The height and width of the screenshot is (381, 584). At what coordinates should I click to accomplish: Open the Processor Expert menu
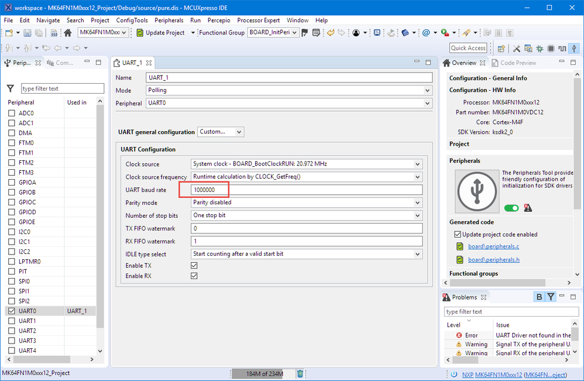258,20
